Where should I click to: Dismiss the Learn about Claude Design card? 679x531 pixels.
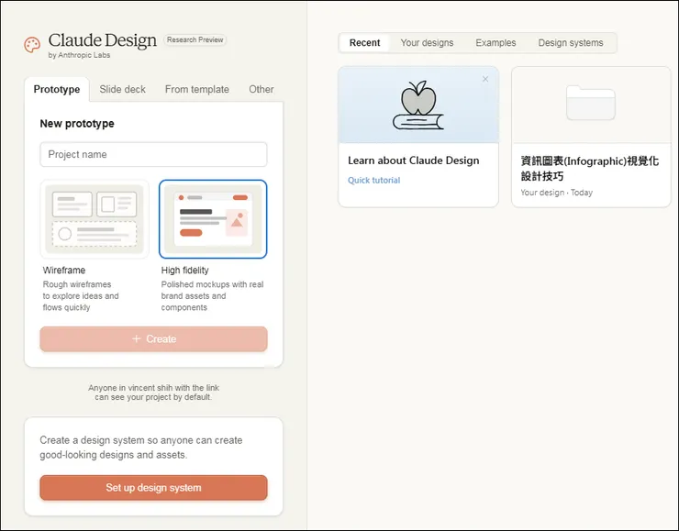tap(485, 79)
